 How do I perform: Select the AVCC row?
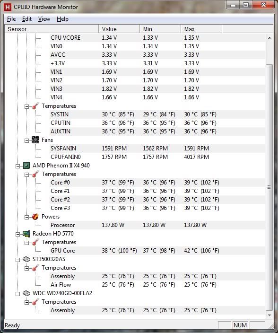tap(157, 54)
